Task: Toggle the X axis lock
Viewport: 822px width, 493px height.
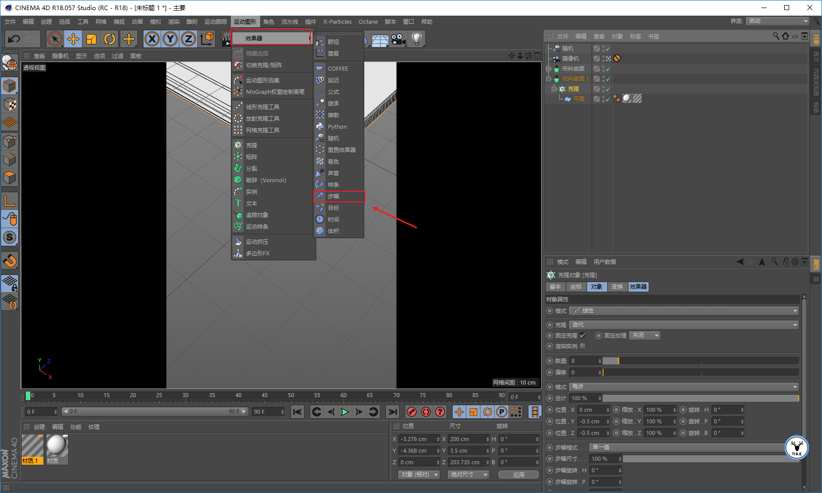Action: 152,39
